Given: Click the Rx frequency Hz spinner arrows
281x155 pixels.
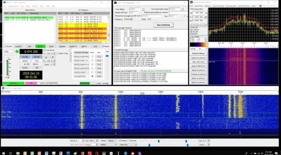Looking at the screenshot, I should (55, 61).
